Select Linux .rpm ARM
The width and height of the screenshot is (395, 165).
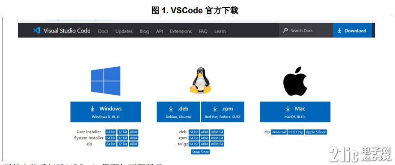pyautogui.click(x=205, y=138)
